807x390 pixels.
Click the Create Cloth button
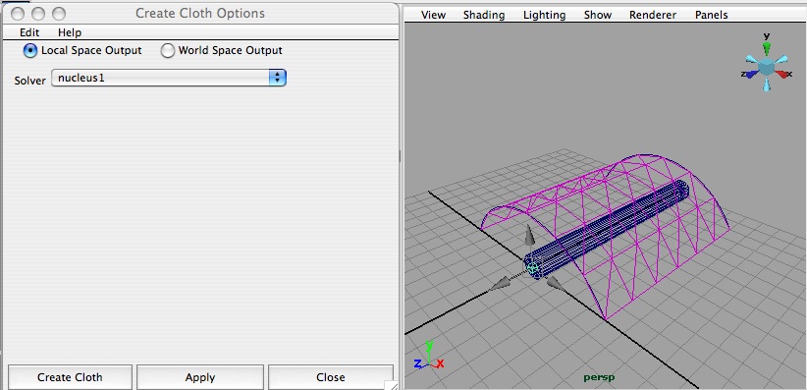click(x=70, y=377)
